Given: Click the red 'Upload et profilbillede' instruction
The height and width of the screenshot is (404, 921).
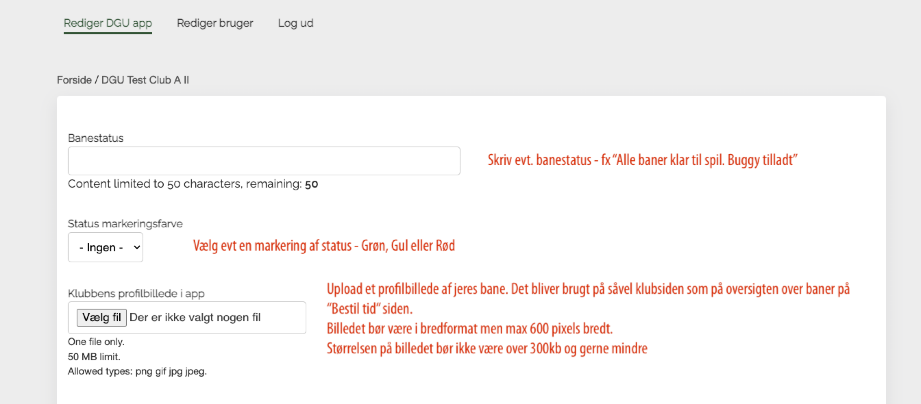Looking at the screenshot, I should pyautogui.click(x=588, y=289).
